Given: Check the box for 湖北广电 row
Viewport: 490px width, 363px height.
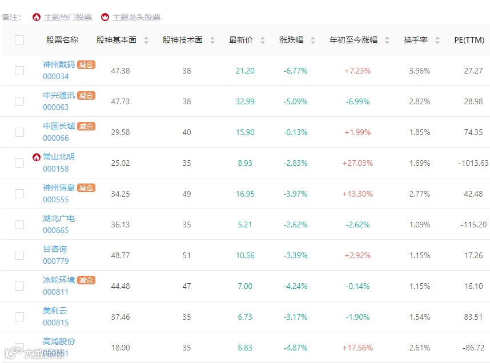Looking at the screenshot, I should [x=19, y=225].
